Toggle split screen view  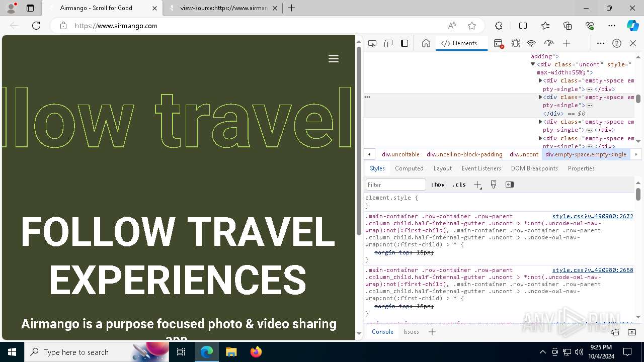click(x=523, y=26)
